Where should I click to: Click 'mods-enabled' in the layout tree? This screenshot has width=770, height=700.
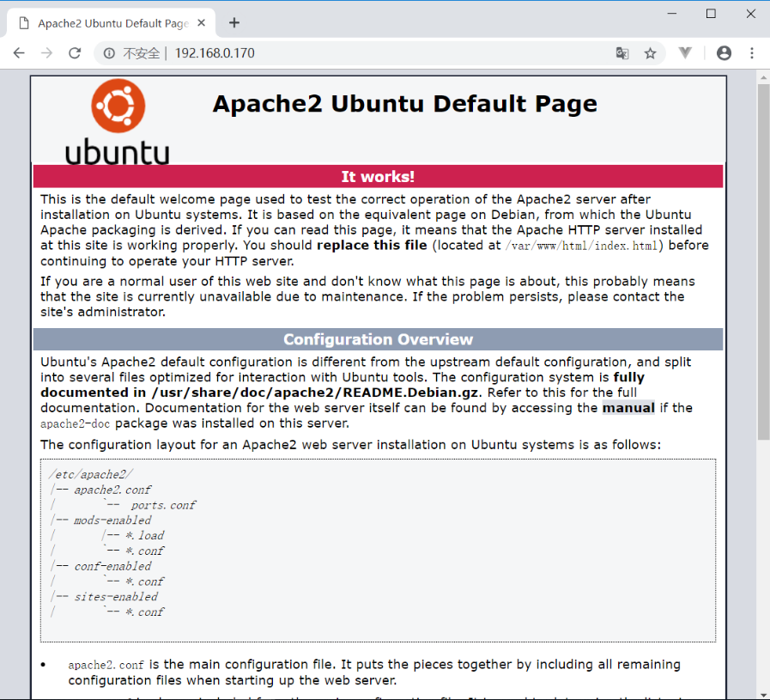[112, 520]
